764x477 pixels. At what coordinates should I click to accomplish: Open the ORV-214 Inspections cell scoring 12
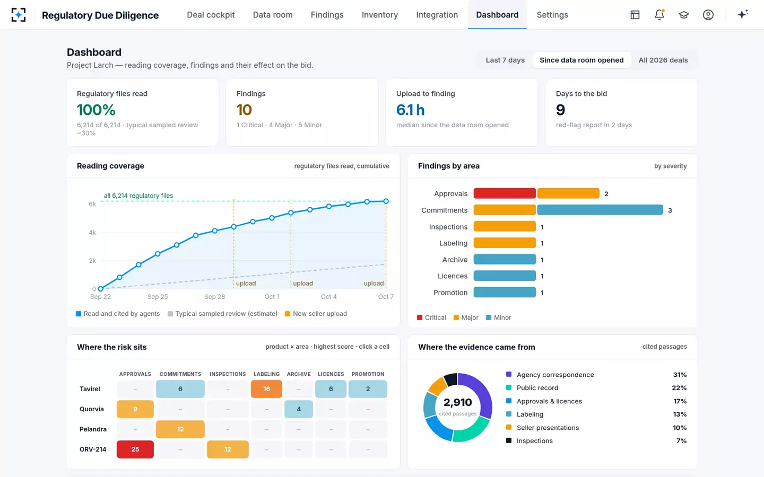point(228,449)
